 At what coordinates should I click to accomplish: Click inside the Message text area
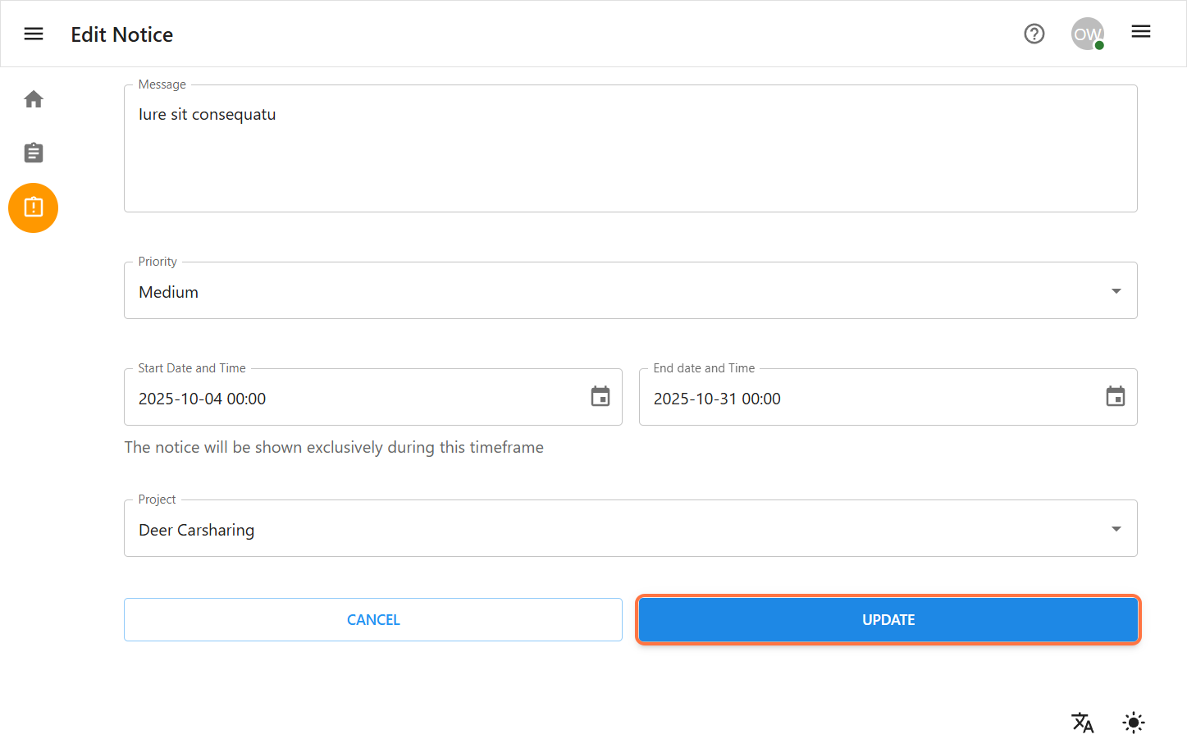[630, 148]
